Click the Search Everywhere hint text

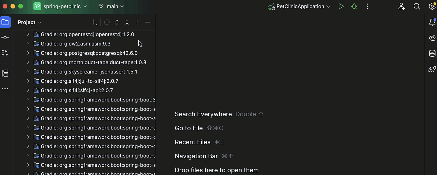(203, 114)
